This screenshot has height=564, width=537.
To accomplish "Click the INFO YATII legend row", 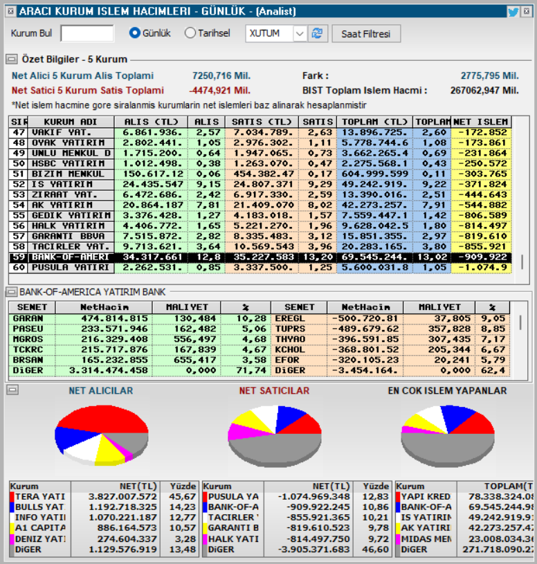I will pyautogui.click(x=104, y=518).
